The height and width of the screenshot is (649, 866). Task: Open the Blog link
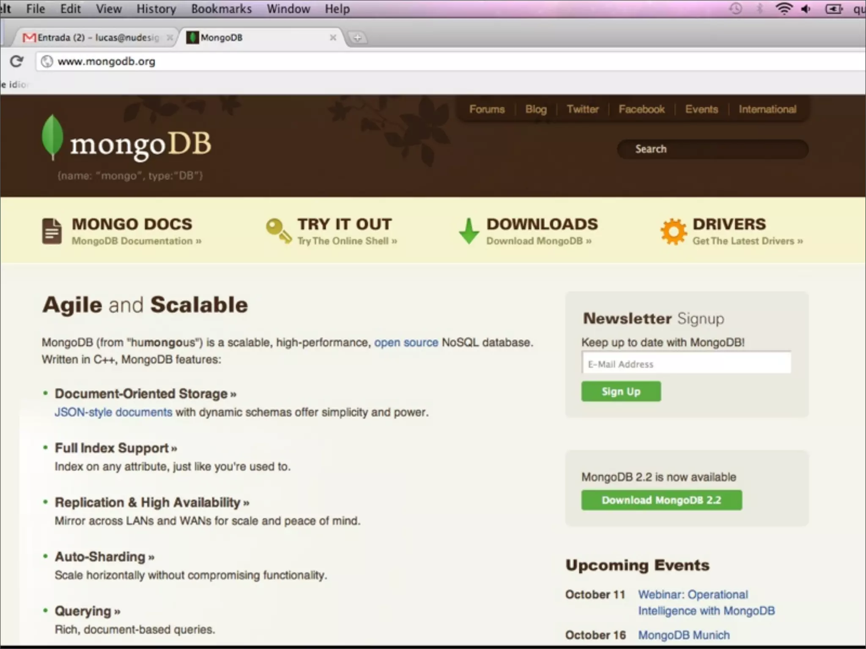[x=536, y=109]
